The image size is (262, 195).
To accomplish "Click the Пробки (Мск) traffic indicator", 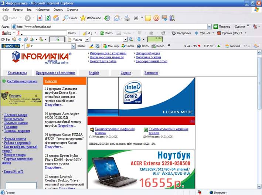I will (229, 33).
